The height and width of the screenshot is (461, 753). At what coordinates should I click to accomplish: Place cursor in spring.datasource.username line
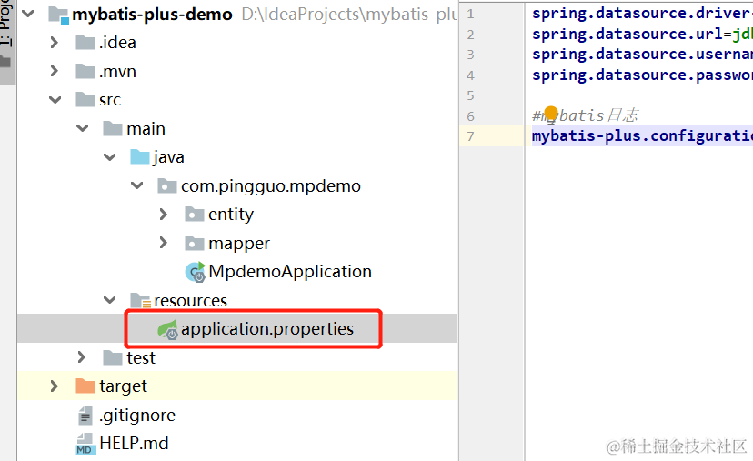point(642,55)
